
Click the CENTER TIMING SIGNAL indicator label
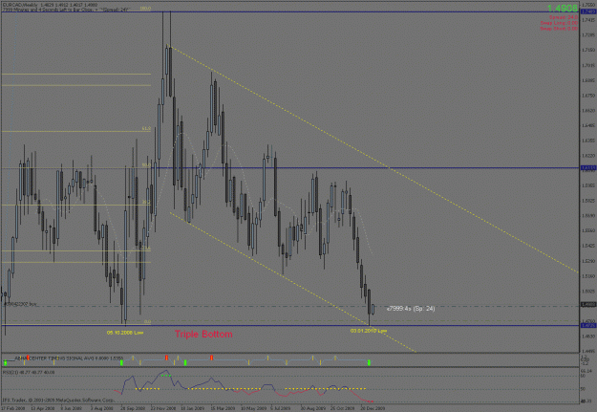coord(69,358)
